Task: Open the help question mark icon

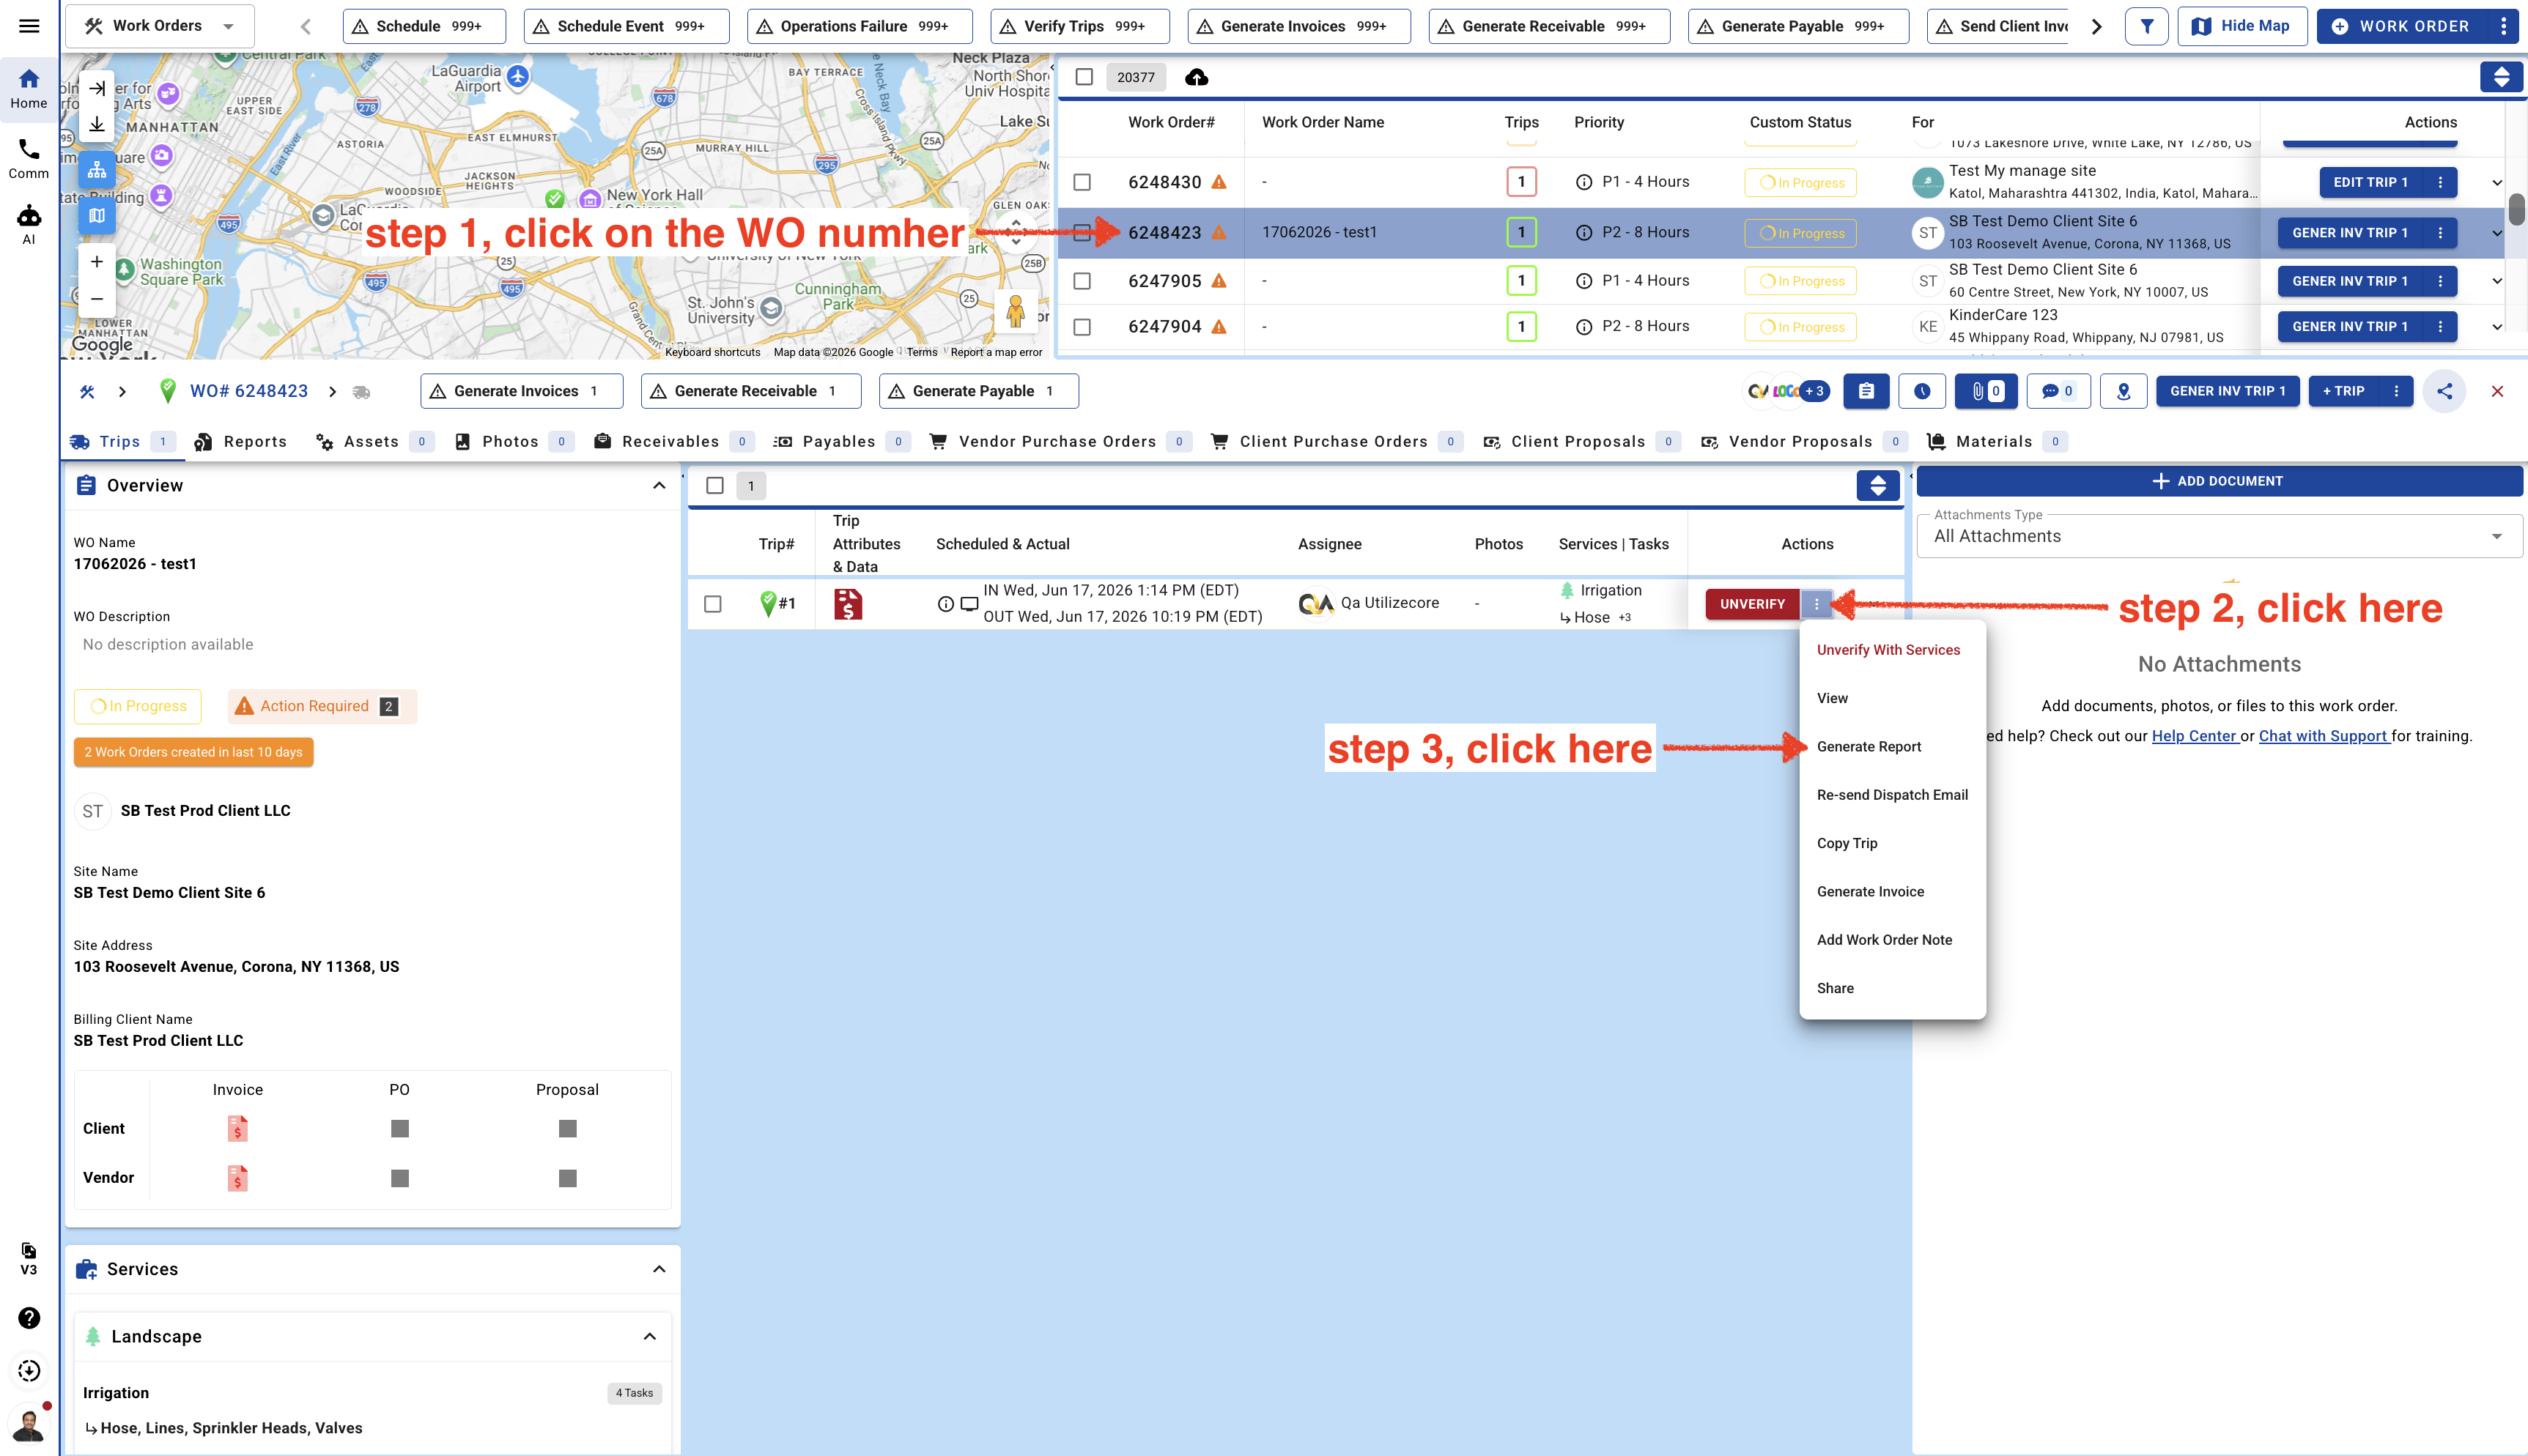Action: coord(29,1318)
